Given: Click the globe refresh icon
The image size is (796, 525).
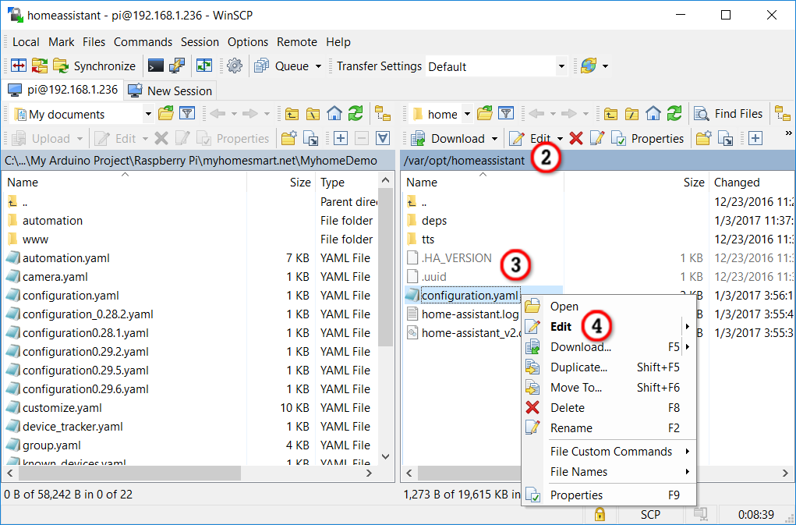Looking at the screenshot, I should 589,66.
